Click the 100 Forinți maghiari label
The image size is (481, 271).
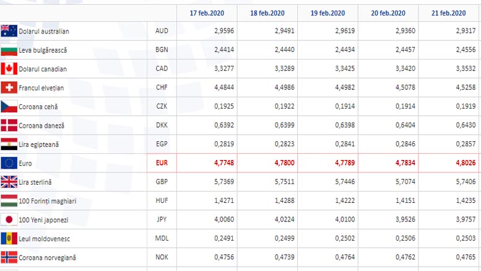(x=46, y=200)
